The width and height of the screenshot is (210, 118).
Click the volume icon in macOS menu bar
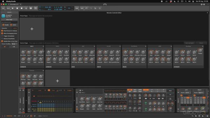[x=189, y=1]
